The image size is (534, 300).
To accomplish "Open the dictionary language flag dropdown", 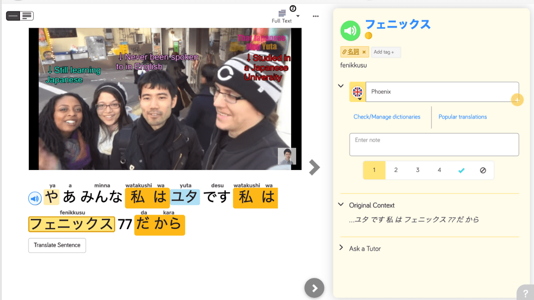I will (358, 92).
